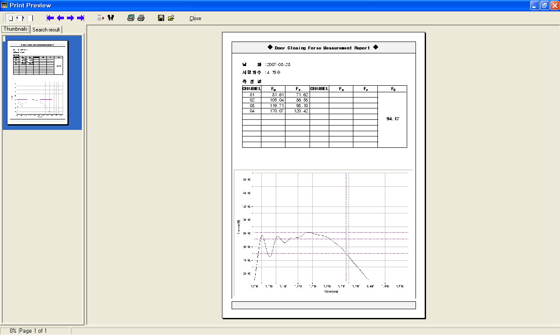Screen dimensions: 560x335
Task: Go to the next page
Action: click(x=70, y=18)
